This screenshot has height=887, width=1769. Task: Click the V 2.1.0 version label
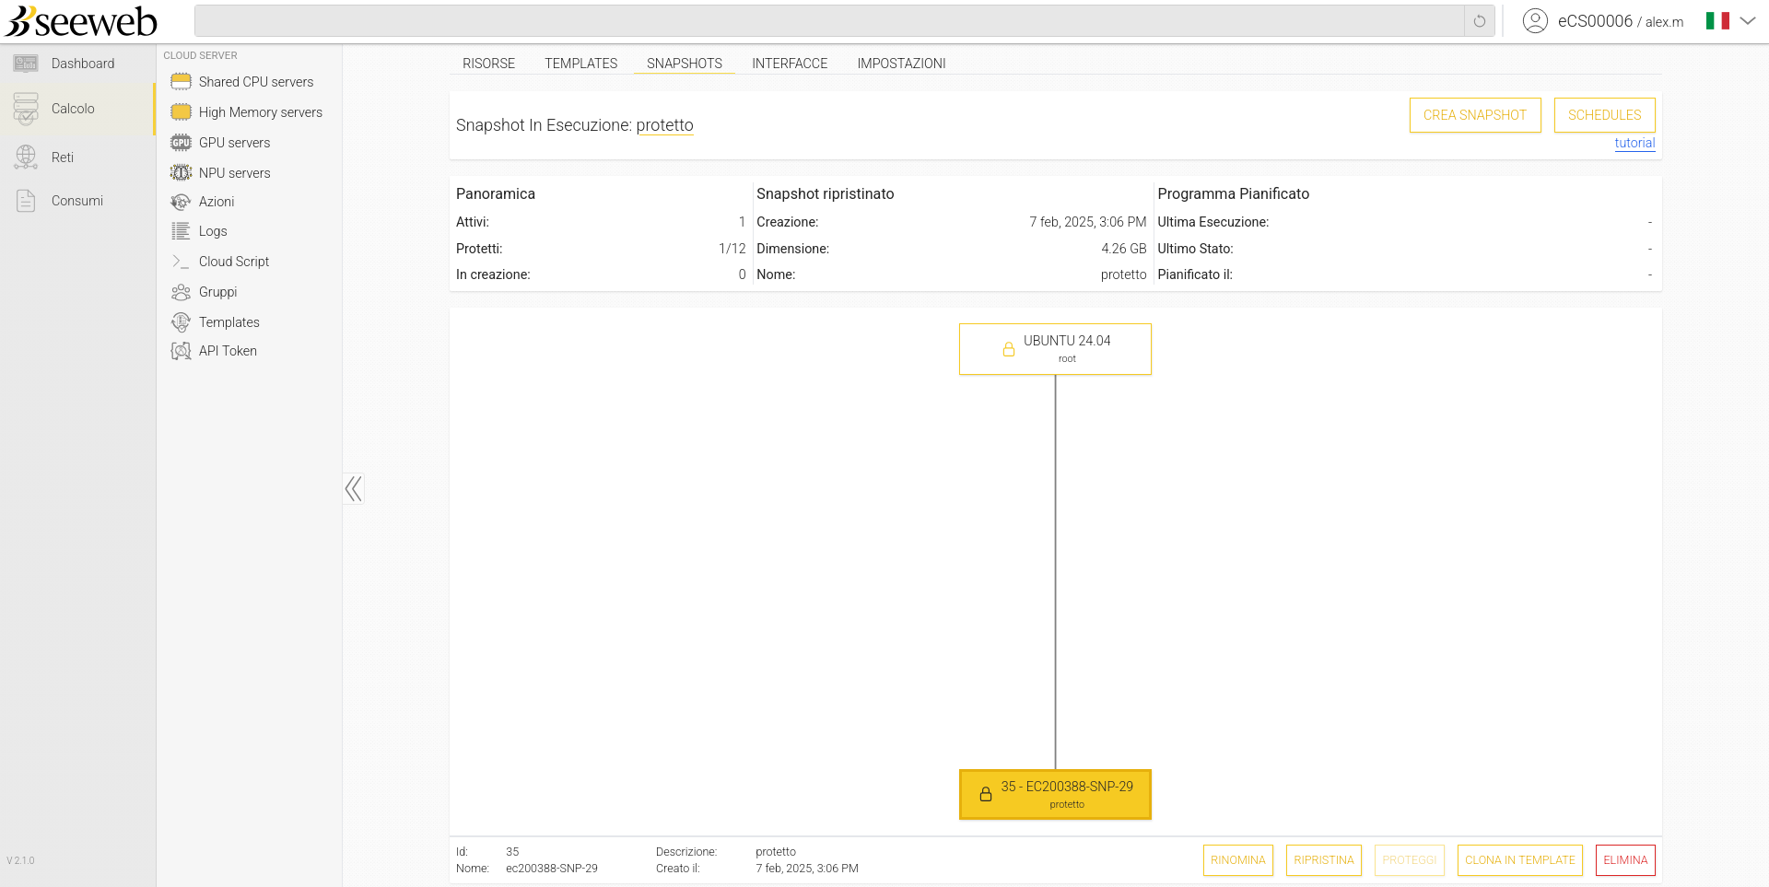20,860
